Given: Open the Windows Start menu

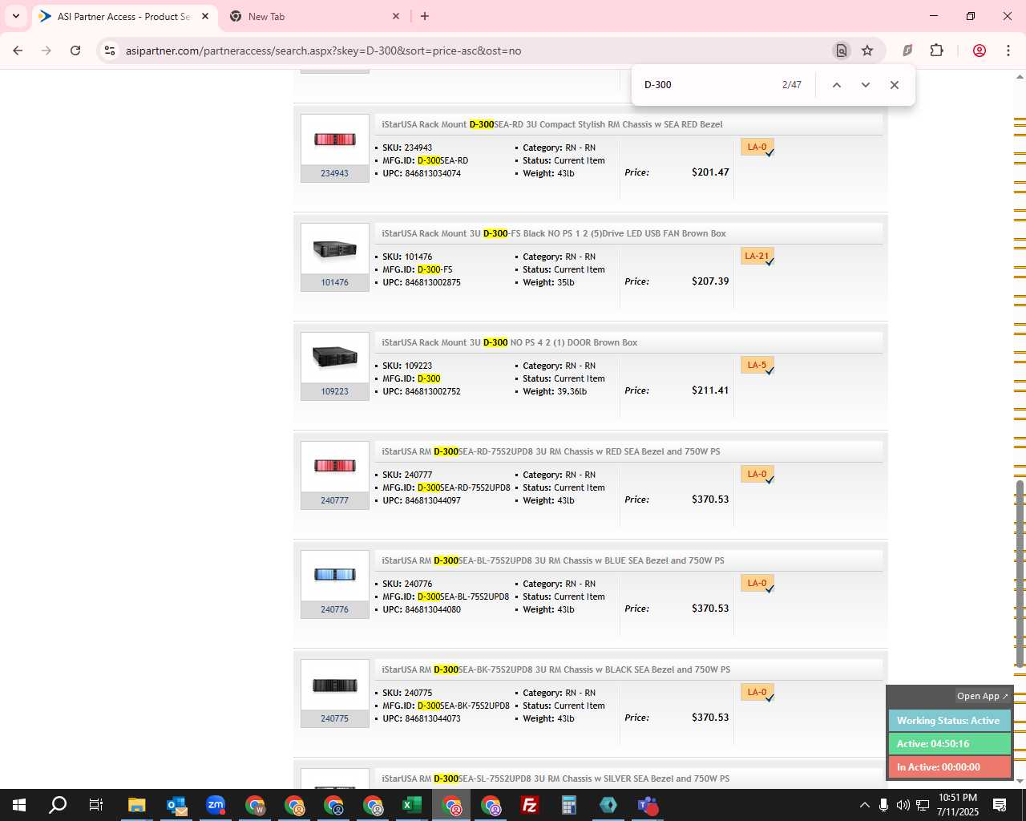Looking at the screenshot, I should point(19,805).
